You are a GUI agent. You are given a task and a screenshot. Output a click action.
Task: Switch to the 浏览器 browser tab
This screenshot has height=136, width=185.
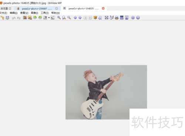[4, 9]
